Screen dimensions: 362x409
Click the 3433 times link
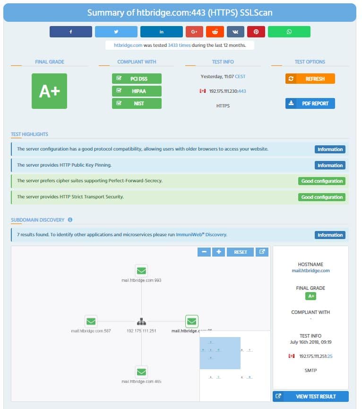pos(179,45)
